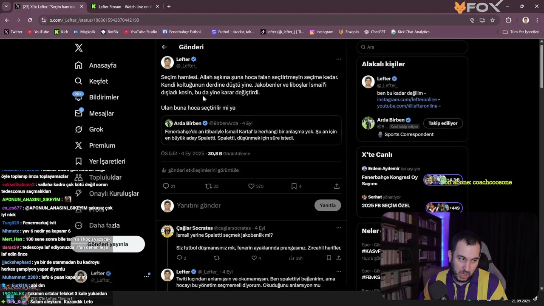The width and height of the screenshot is (544, 306).
Task: Open account menu dots beside Lefter profile
Action: coord(146,276)
